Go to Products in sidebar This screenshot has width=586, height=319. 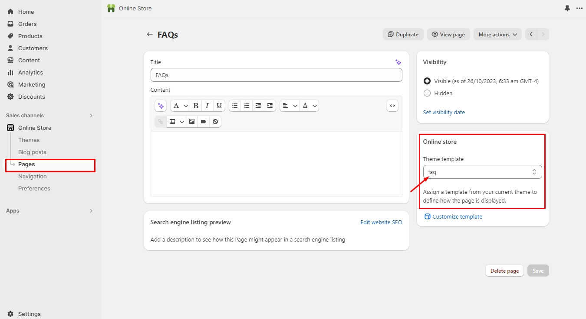coord(30,36)
